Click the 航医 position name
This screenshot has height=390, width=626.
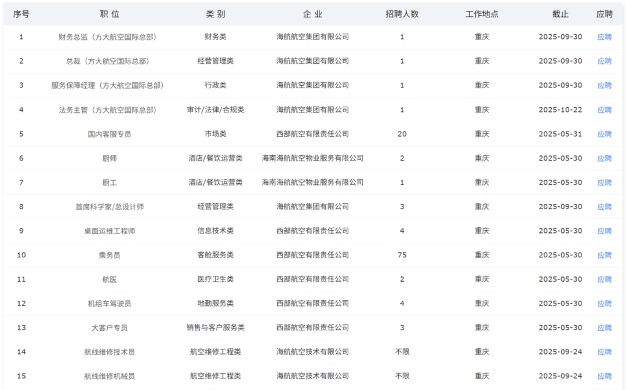(110, 279)
